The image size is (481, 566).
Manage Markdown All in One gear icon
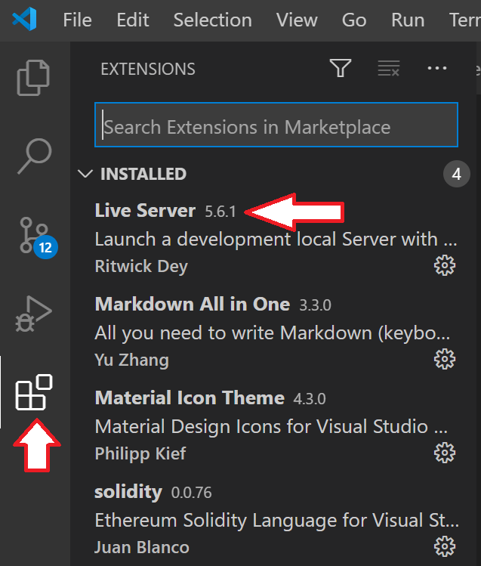tap(445, 359)
